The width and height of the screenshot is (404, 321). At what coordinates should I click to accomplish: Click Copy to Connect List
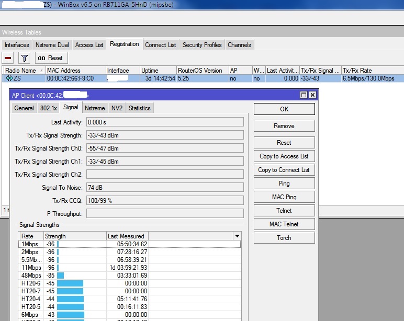[284, 170]
